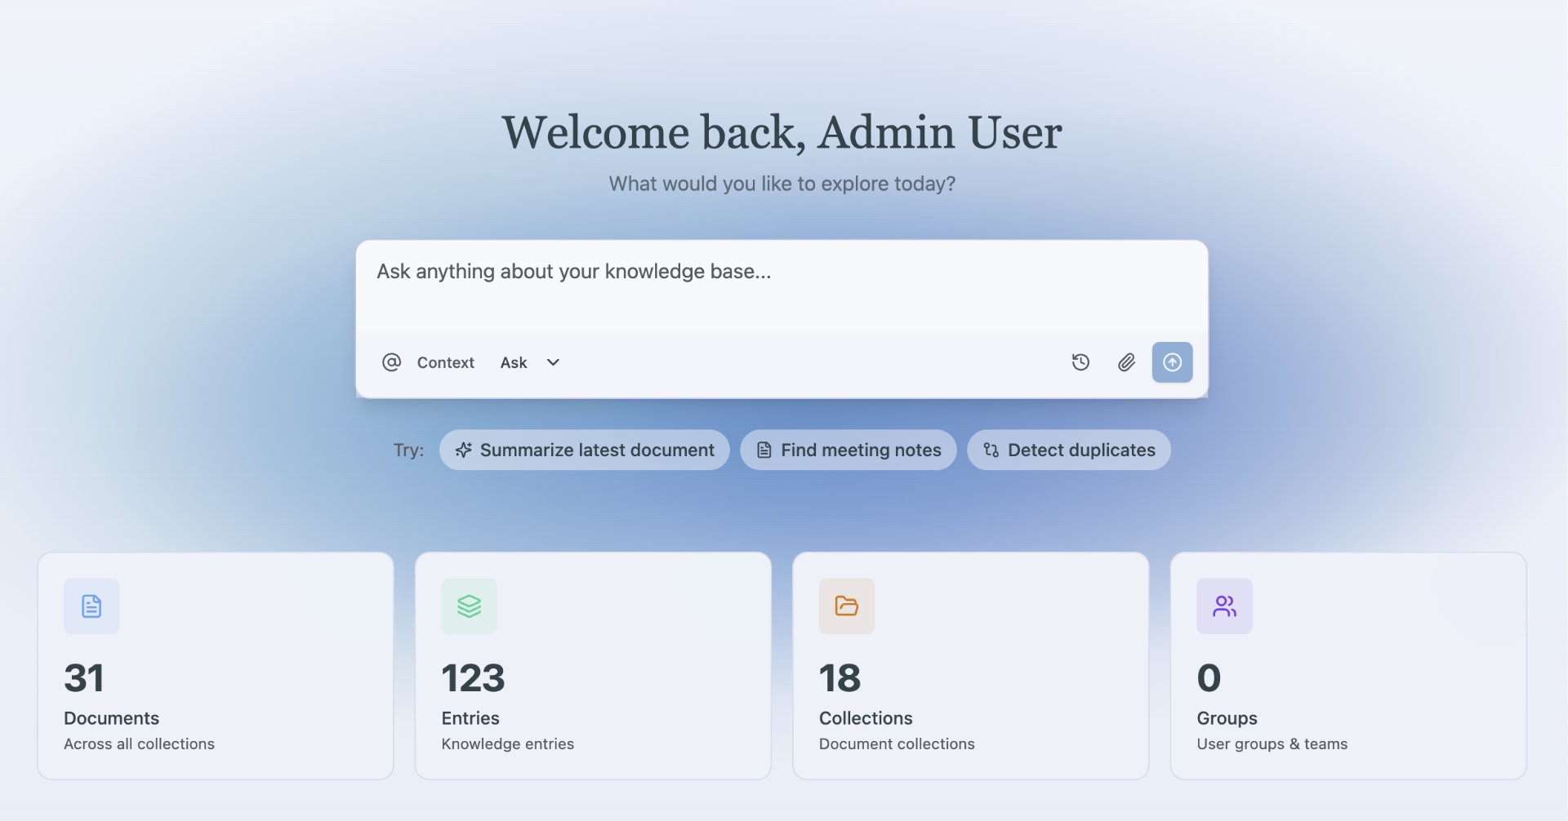Open the Ask mode selector label
Screen dimensions: 1568x821
(514, 362)
